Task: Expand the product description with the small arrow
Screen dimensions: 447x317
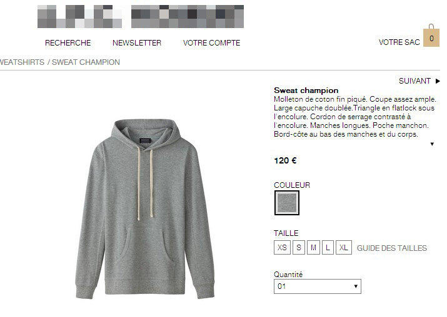Action: tap(432, 144)
